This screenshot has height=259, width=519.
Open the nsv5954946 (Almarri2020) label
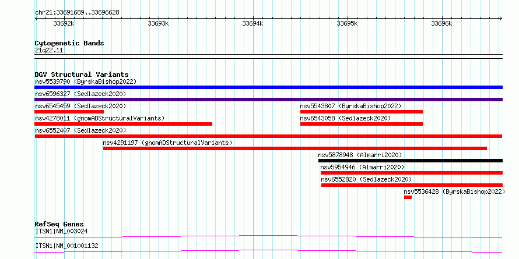(x=363, y=167)
